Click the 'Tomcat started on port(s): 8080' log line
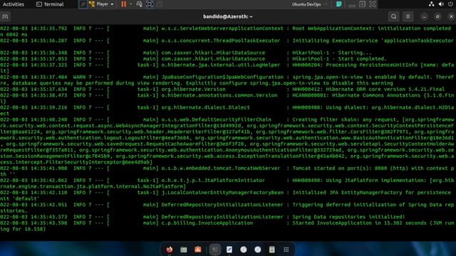 pyautogui.click(x=339, y=169)
